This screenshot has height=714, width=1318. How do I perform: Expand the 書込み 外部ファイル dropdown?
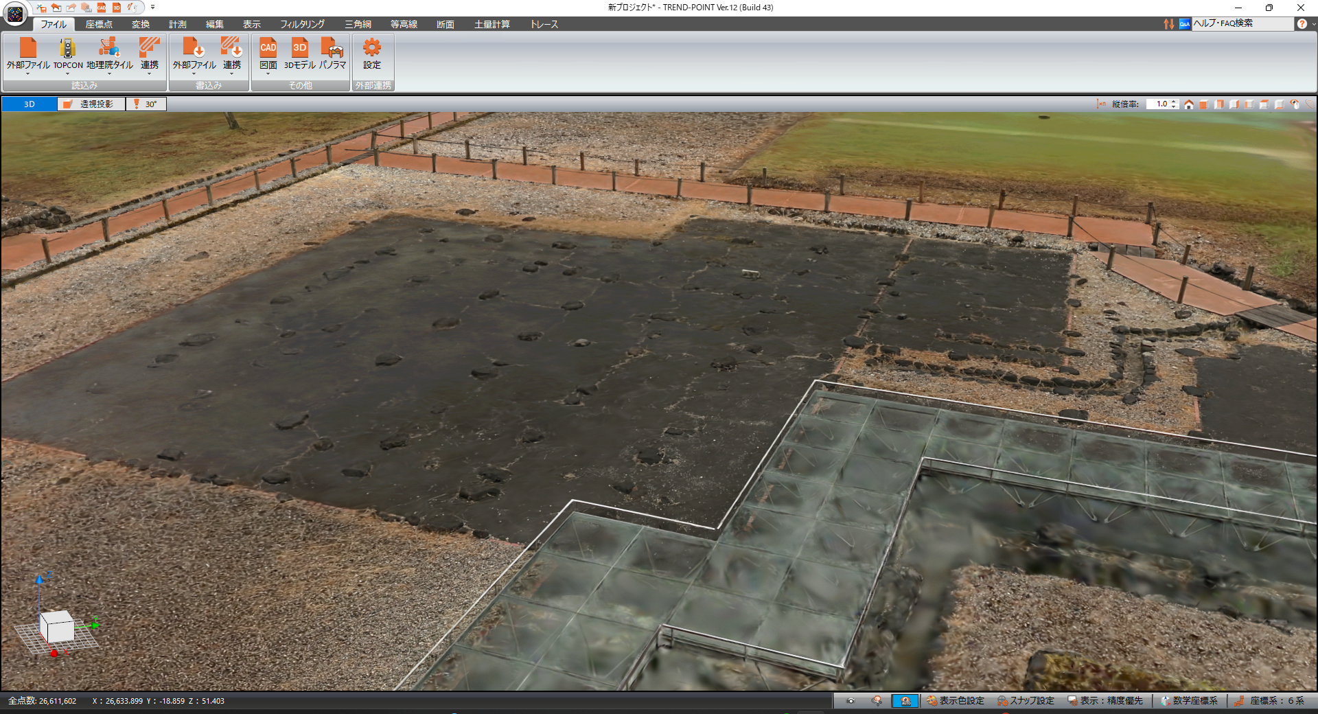[194, 73]
